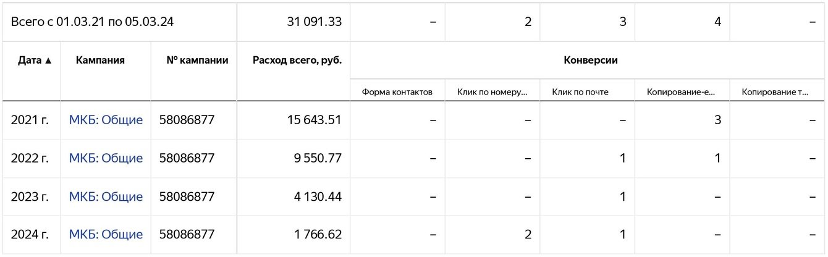Open МКБ: Общие link in 2023 row
The height and width of the screenshot is (257, 828).
106,196
